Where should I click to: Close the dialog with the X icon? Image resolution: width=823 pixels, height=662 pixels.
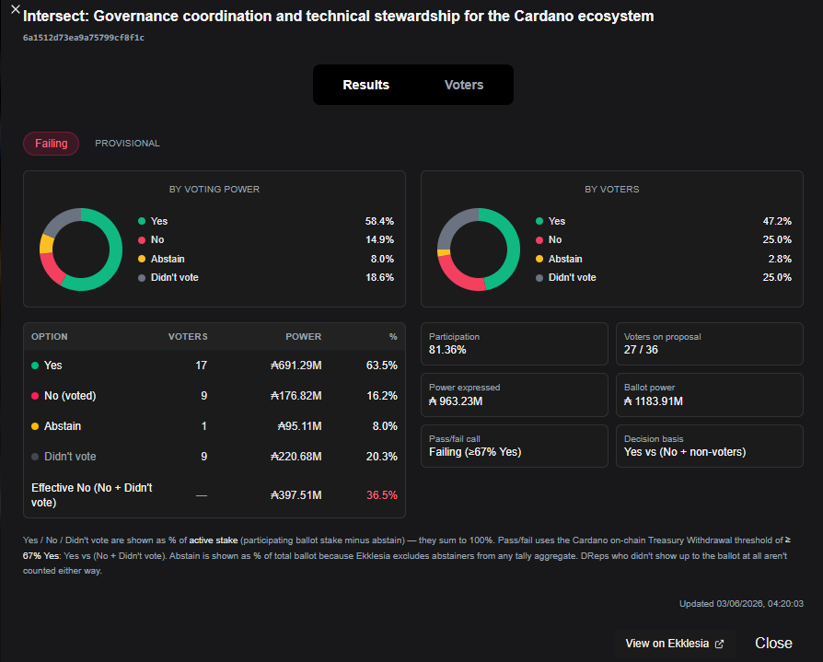pyautogui.click(x=16, y=9)
